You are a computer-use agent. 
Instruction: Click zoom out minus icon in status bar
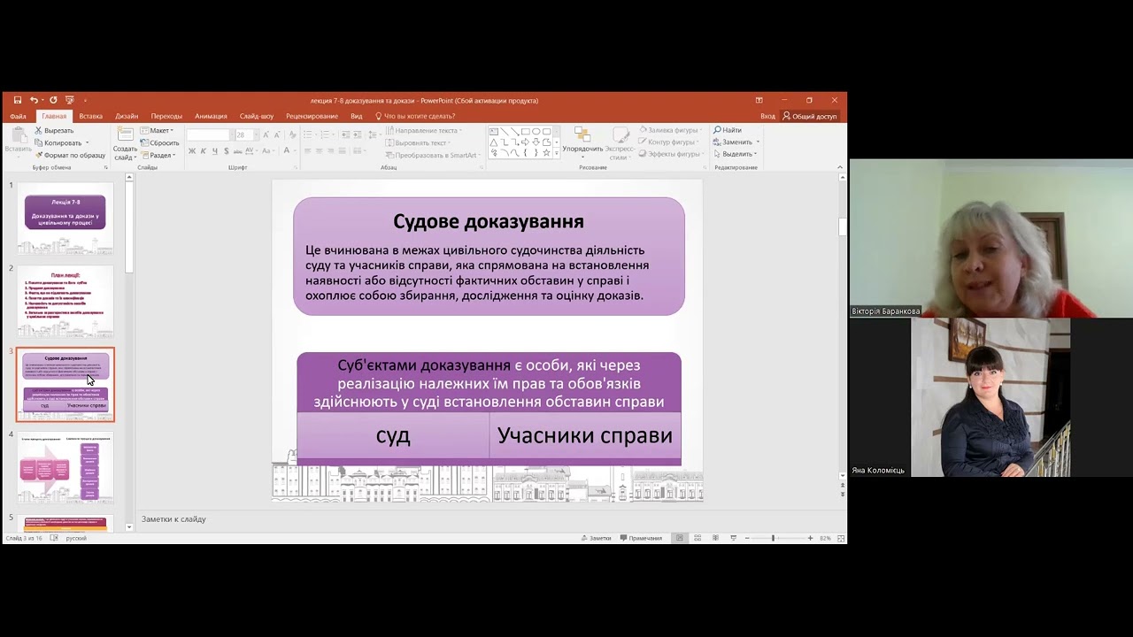pos(747,538)
